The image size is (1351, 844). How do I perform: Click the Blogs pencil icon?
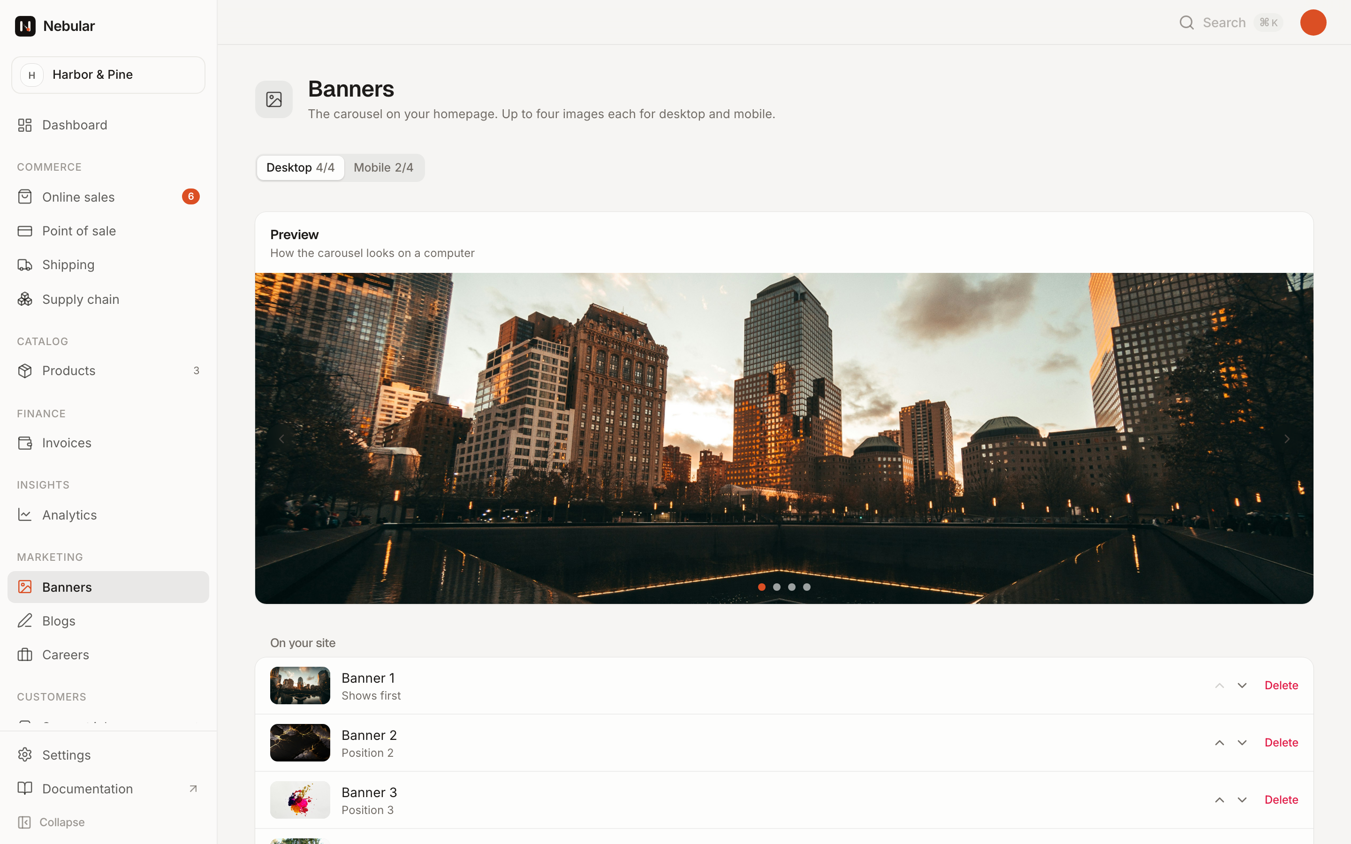[x=24, y=621]
